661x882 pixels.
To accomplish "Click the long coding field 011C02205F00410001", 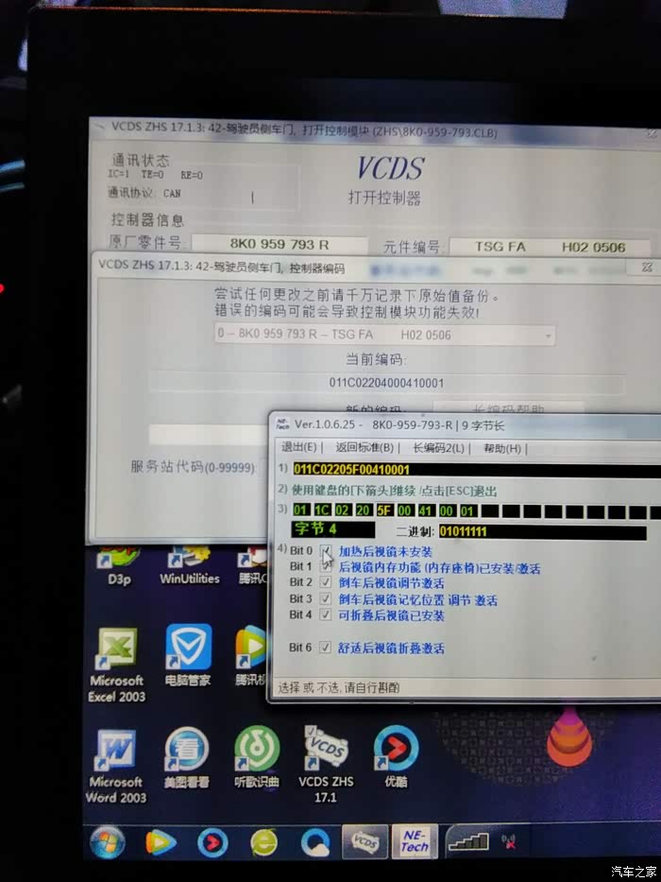I will (x=477, y=469).
